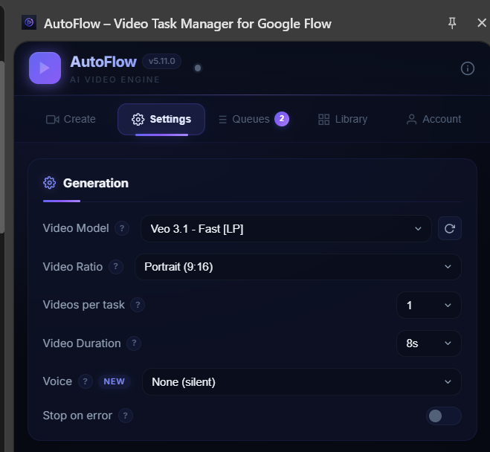Screen dimensions: 490x452
Task: Switch to the Create tab
Action: point(71,119)
